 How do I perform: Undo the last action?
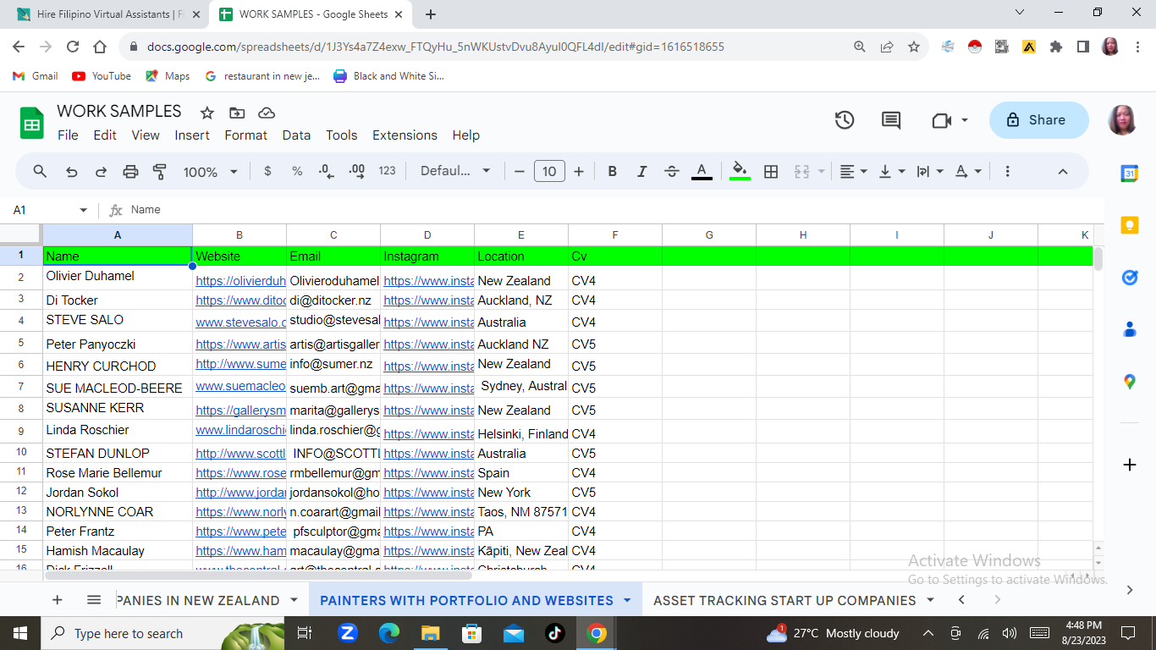click(71, 172)
